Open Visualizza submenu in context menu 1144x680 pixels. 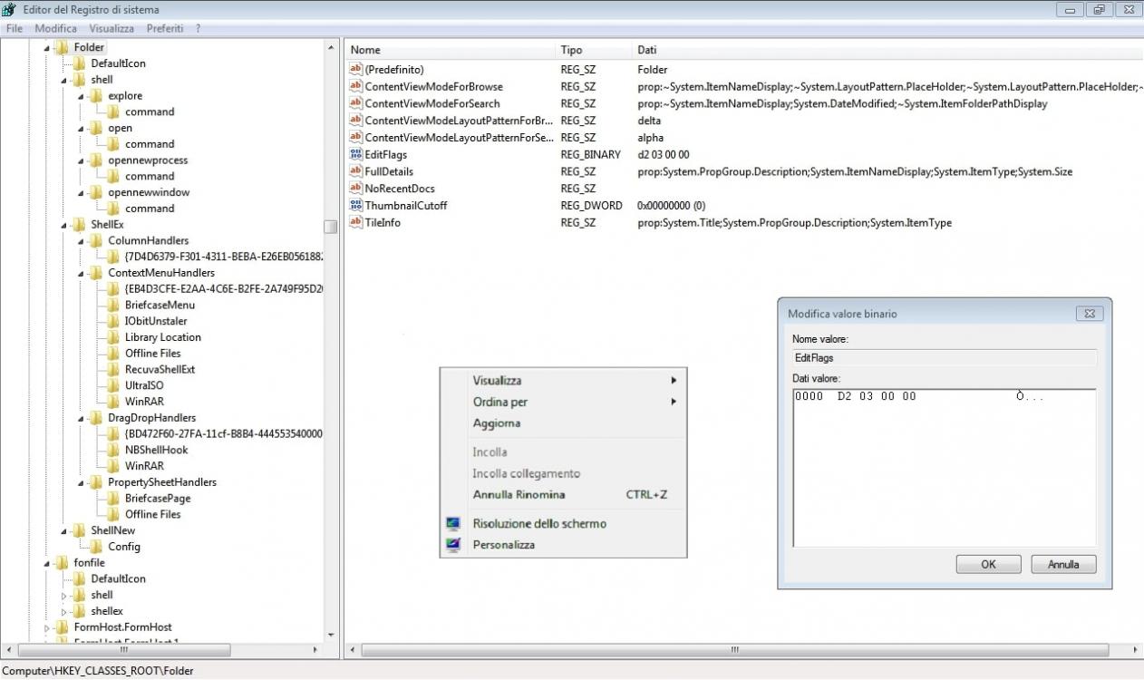point(563,381)
